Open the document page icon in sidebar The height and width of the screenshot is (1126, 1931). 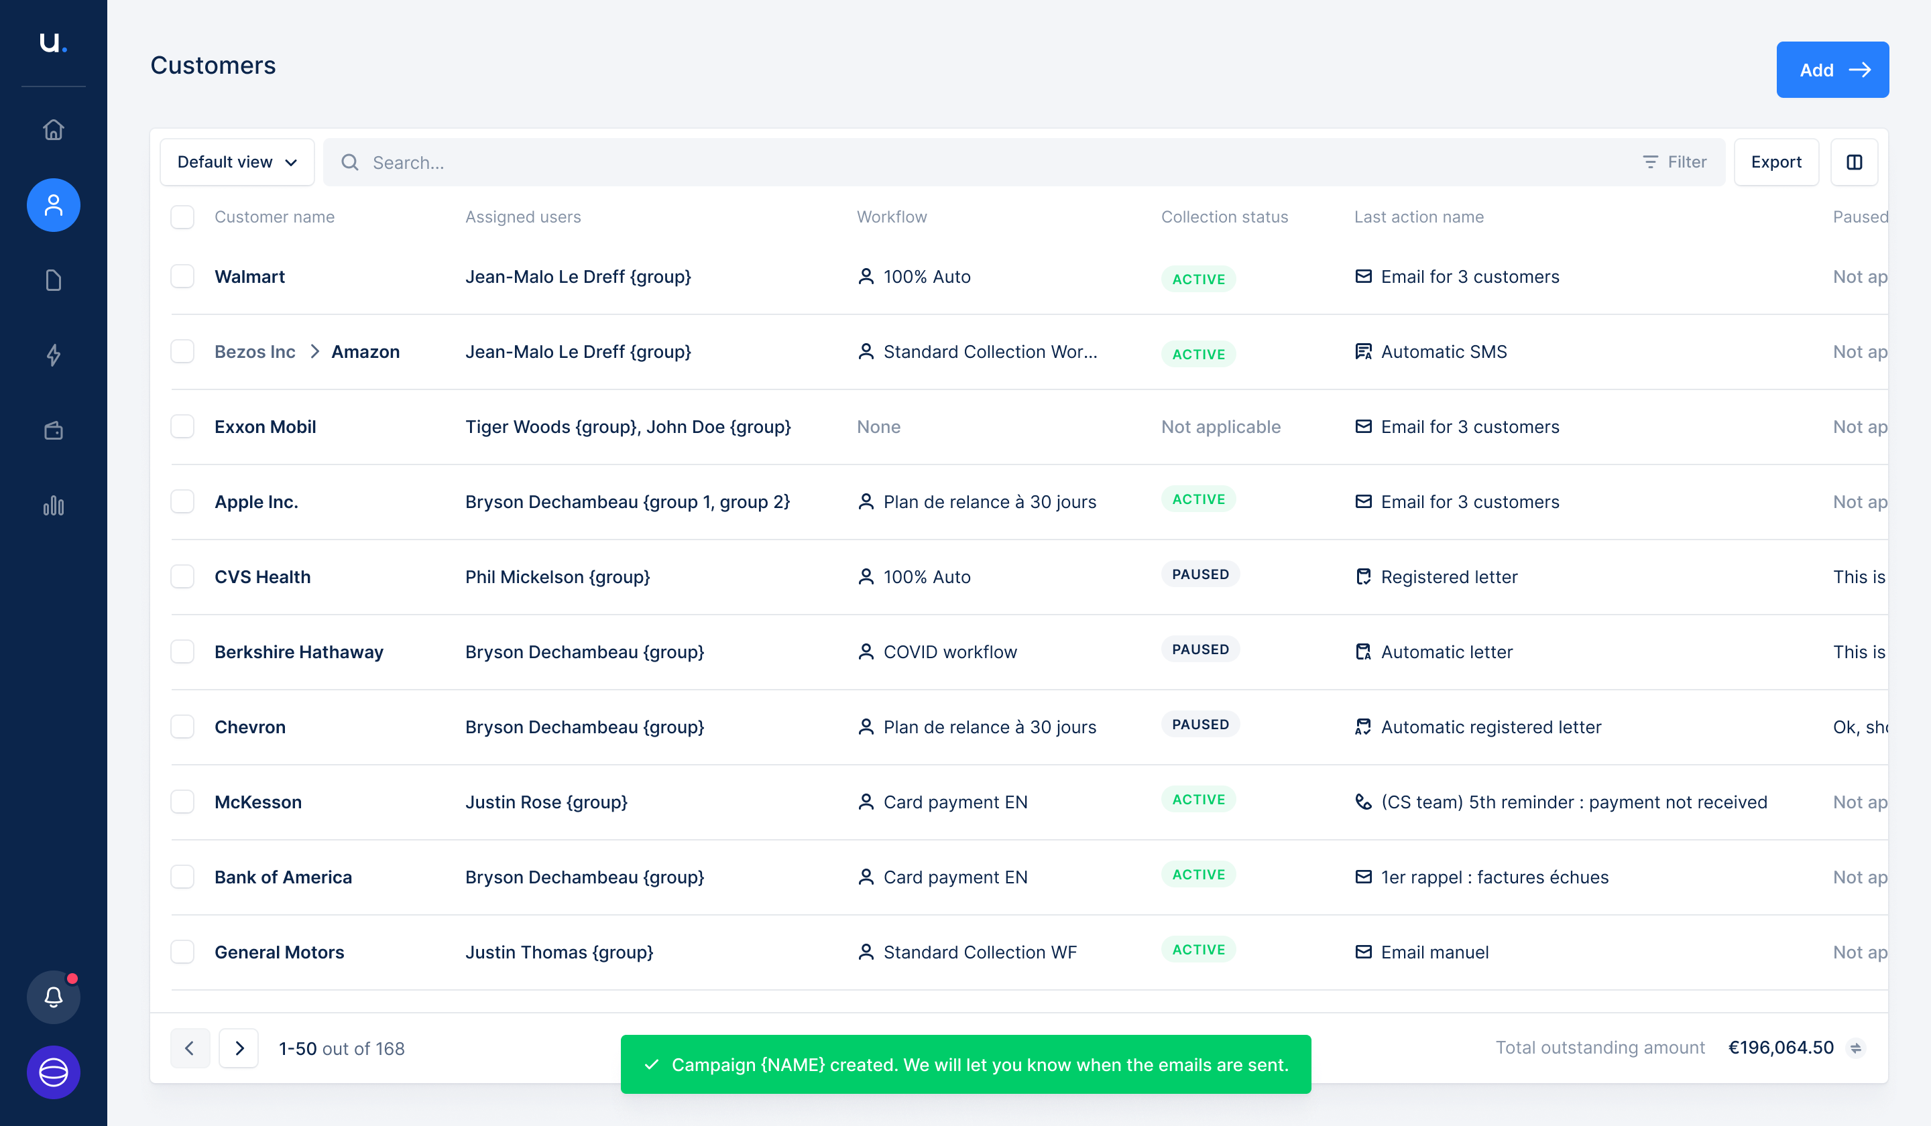(53, 280)
